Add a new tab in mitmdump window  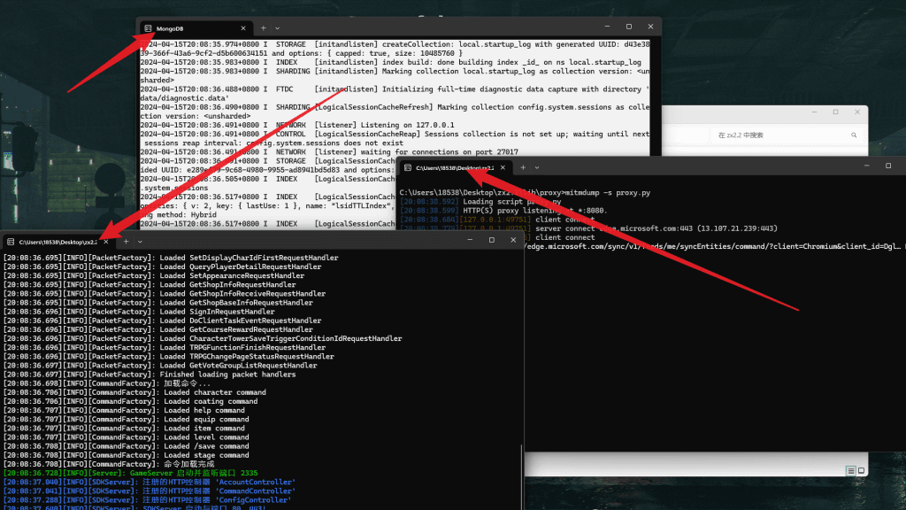(x=522, y=167)
